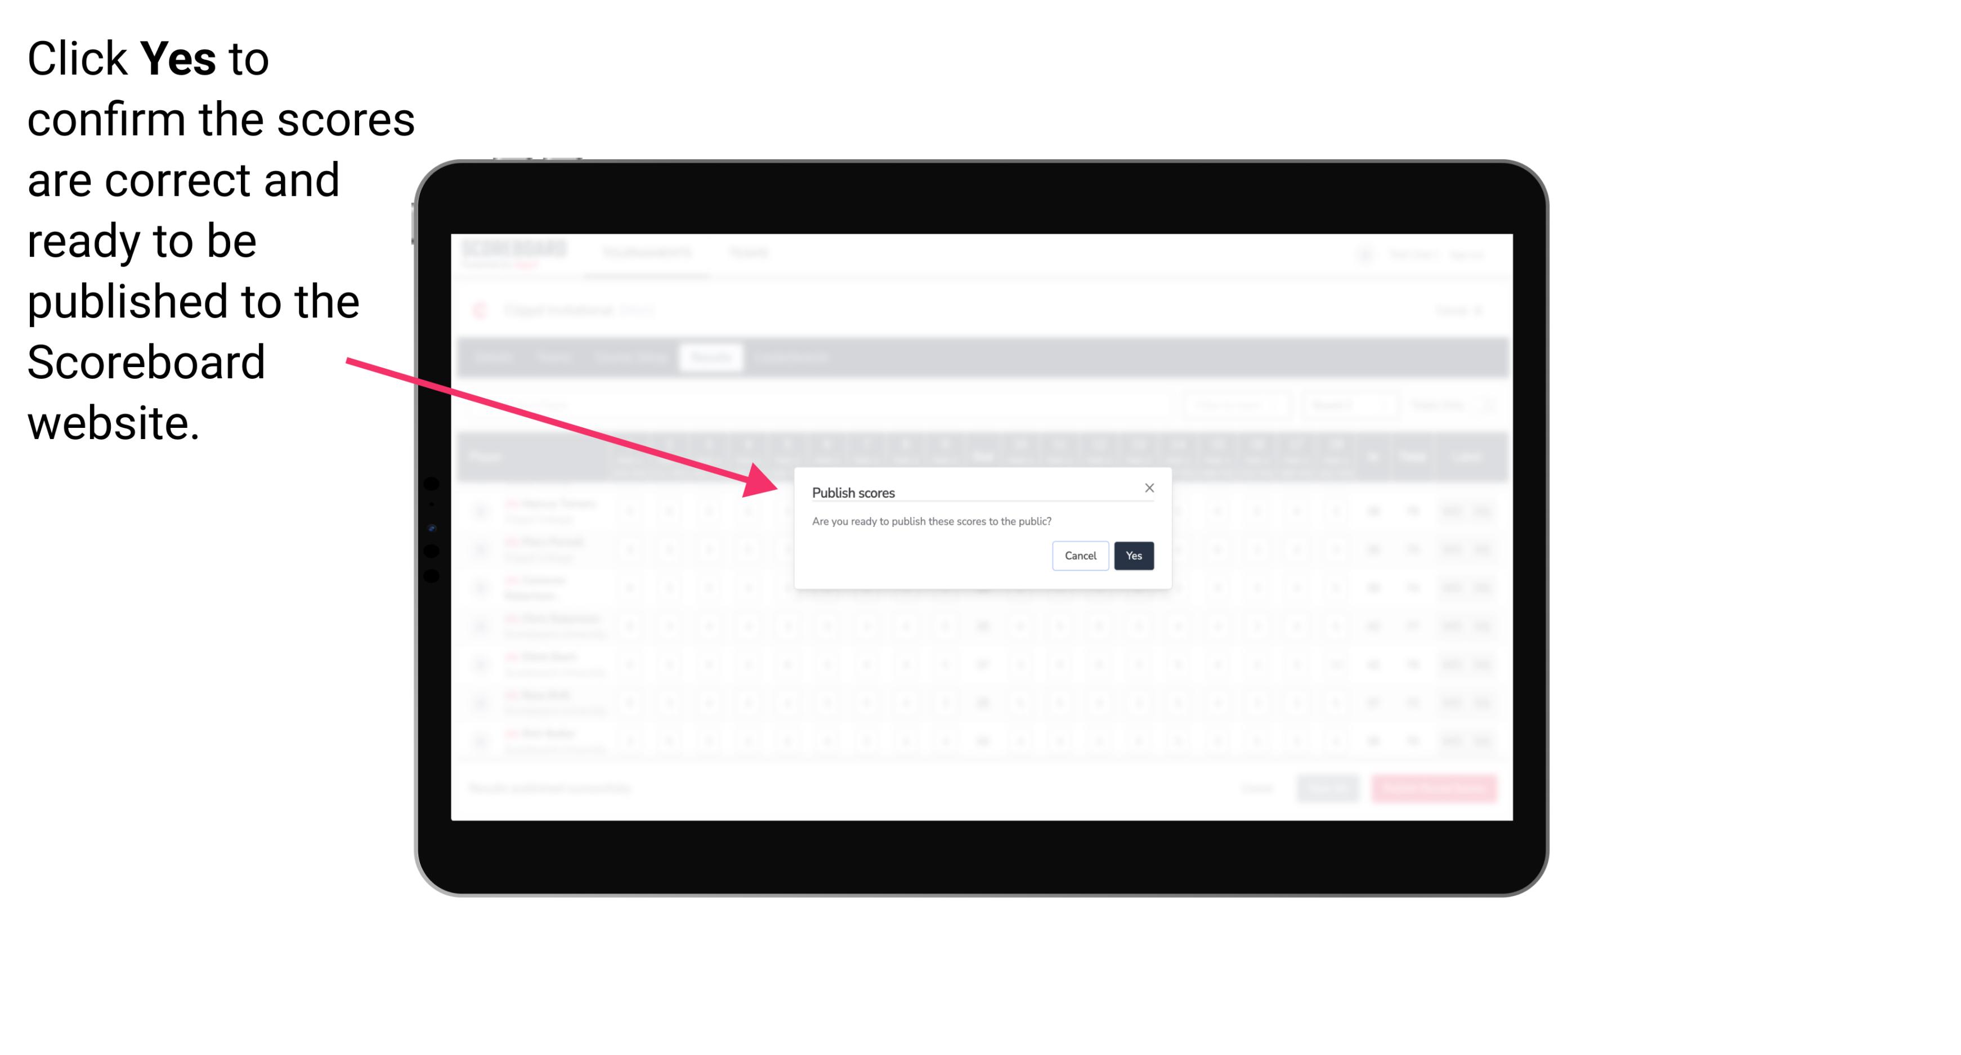Click Yes to publish scores
The height and width of the screenshot is (1055, 1961).
click(x=1132, y=555)
